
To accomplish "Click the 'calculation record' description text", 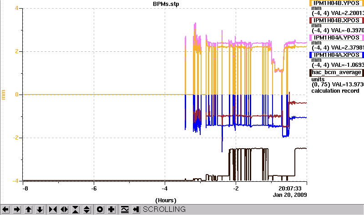I will (335, 91).
